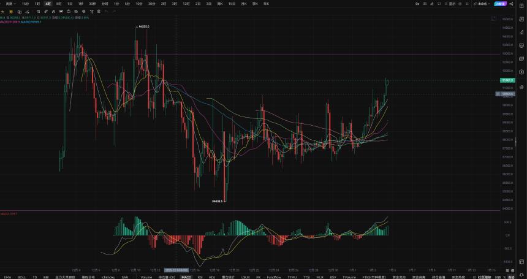
Task: Switch to the 周K weekly chart
Action: [220, 4]
